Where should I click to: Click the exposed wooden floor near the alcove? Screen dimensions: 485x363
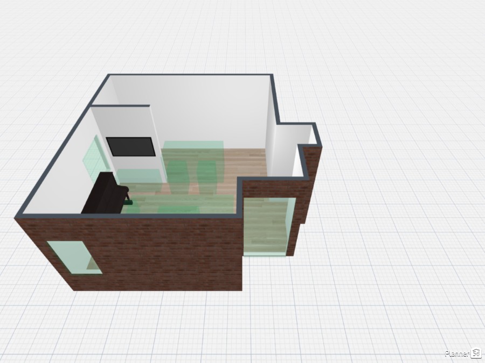[x=248, y=161]
